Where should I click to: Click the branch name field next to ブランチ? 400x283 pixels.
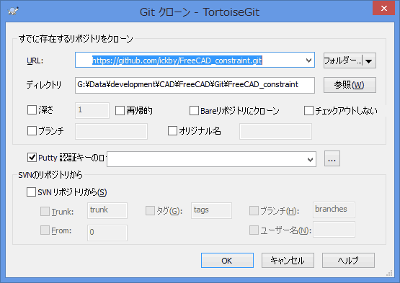[x=111, y=131]
